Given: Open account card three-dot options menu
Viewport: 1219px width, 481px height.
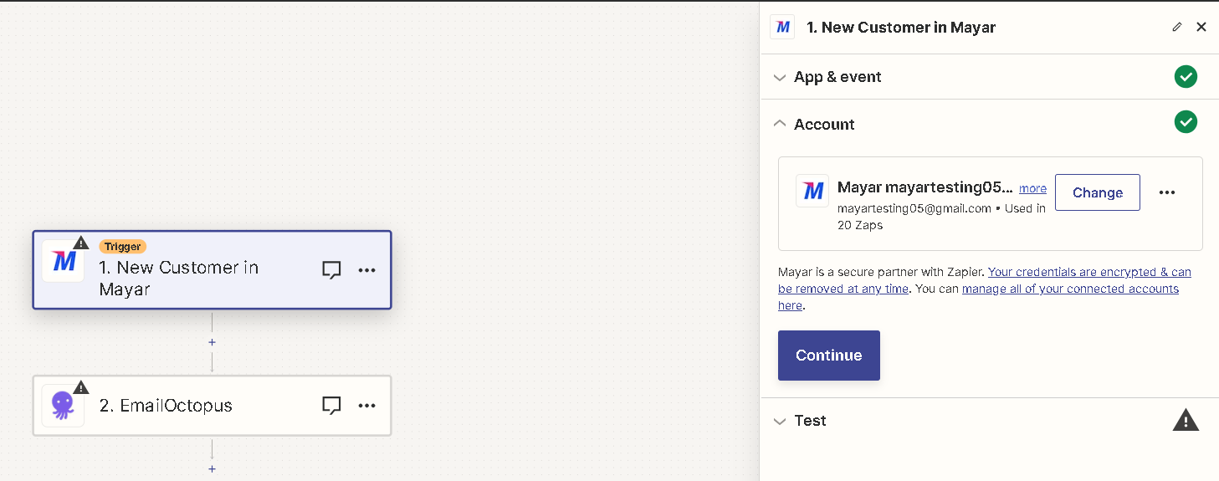Looking at the screenshot, I should tap(1167, 192).
